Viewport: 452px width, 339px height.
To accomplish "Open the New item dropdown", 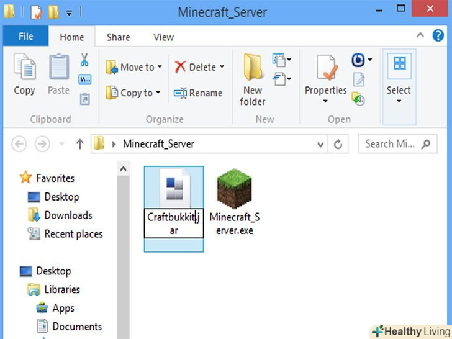I will pyautogui.click(x=282, y=60).
